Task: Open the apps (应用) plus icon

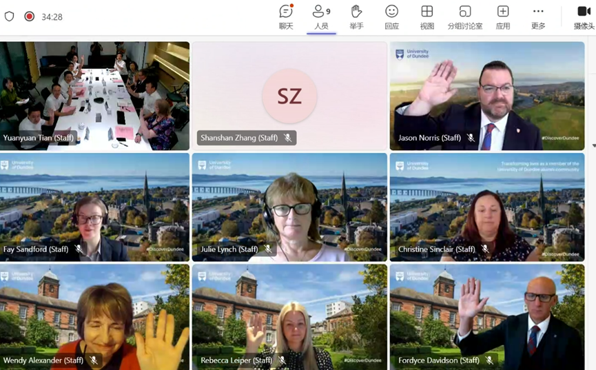Action: [x=503, y=17]
